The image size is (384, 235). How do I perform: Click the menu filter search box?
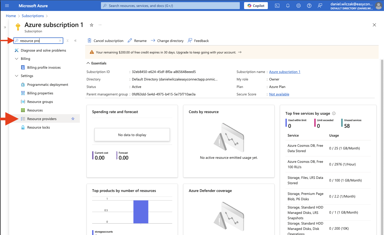coord(38,41)
